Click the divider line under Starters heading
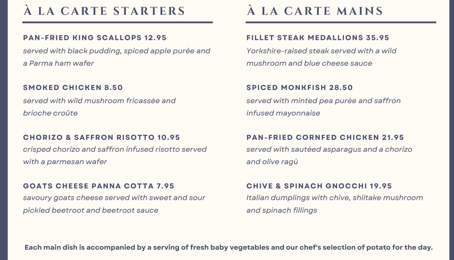Screen dimensions: 454x260 click(x=117, y=23)
